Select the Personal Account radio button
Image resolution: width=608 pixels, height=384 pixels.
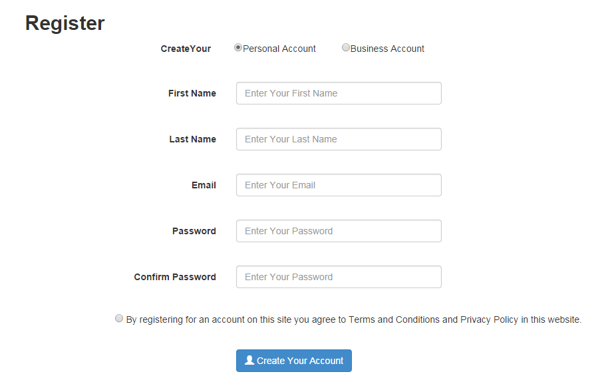[237, 47]
